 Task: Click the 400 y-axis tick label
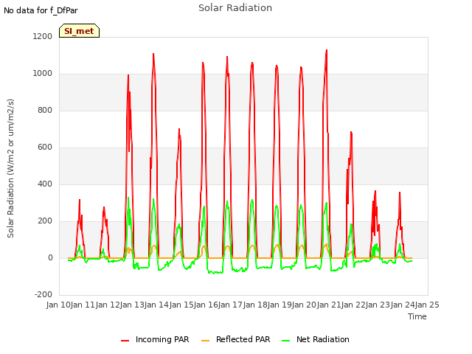[x=45, y=184]
